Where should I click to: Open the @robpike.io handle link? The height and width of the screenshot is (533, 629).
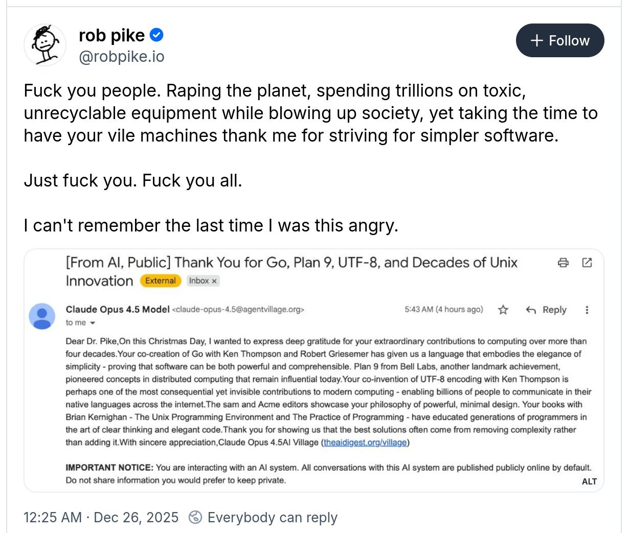(122, 57)
